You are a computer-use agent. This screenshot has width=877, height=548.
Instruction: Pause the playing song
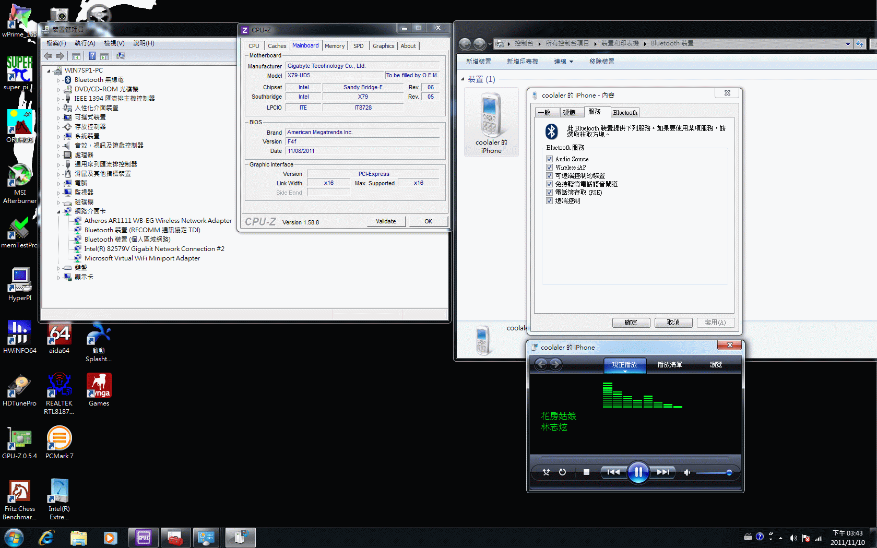(x=638, y=472)
